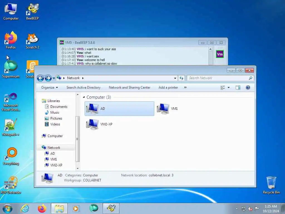The image size is (285, 214).
Task: Show more toolbar commands chevron
Action: tap(185, 87)
